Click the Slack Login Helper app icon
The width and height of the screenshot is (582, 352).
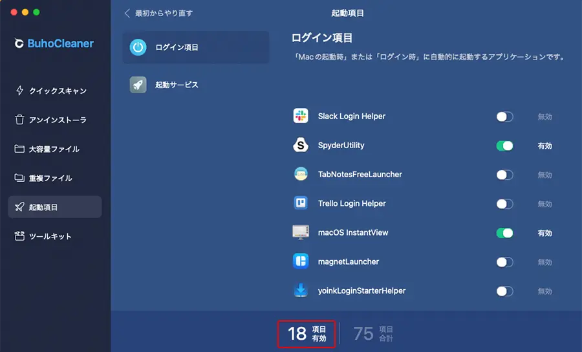pos(301,116)
